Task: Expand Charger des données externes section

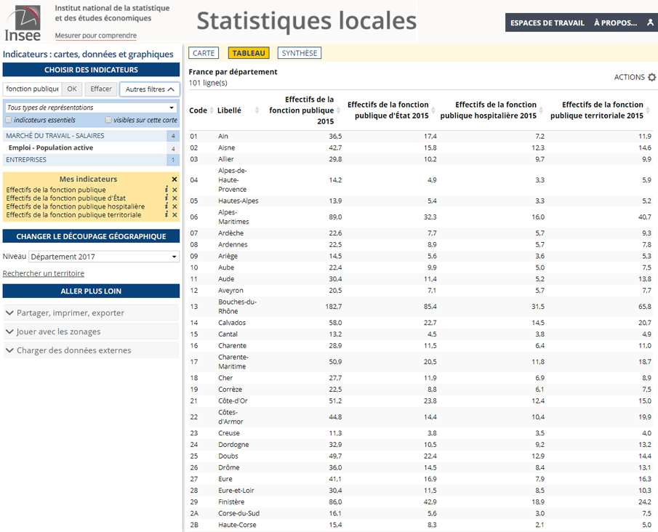Action: 91,350
